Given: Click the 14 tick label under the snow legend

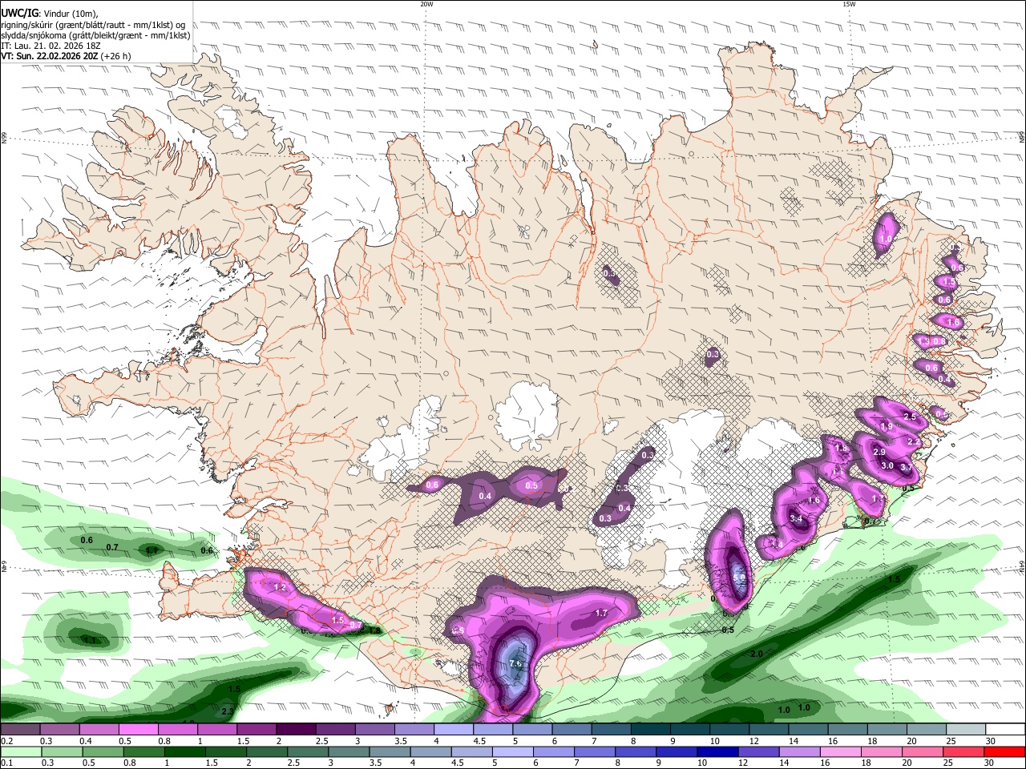Looking at the screenshot, I should click(x=794, y=741).
